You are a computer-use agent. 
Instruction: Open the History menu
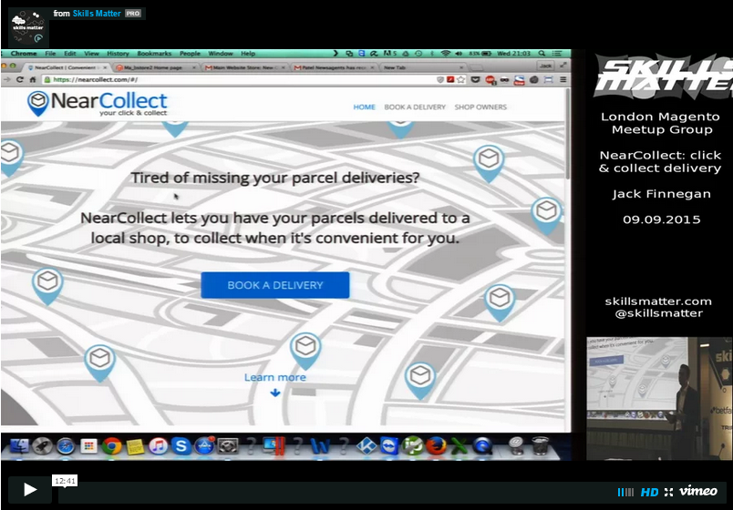pyautogui.click(x=118, y=53)
